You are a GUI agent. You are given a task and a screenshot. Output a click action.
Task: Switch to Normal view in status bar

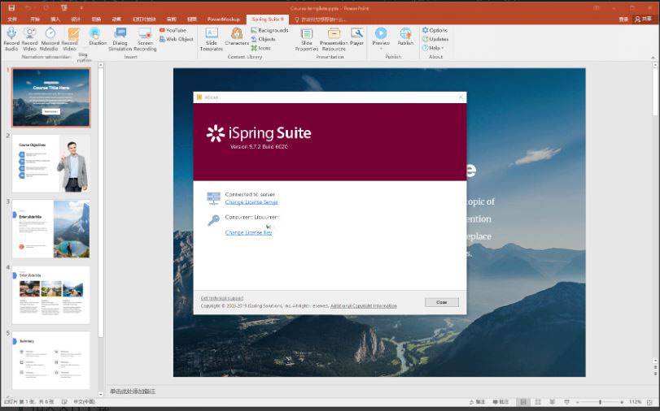click(522, 402)
